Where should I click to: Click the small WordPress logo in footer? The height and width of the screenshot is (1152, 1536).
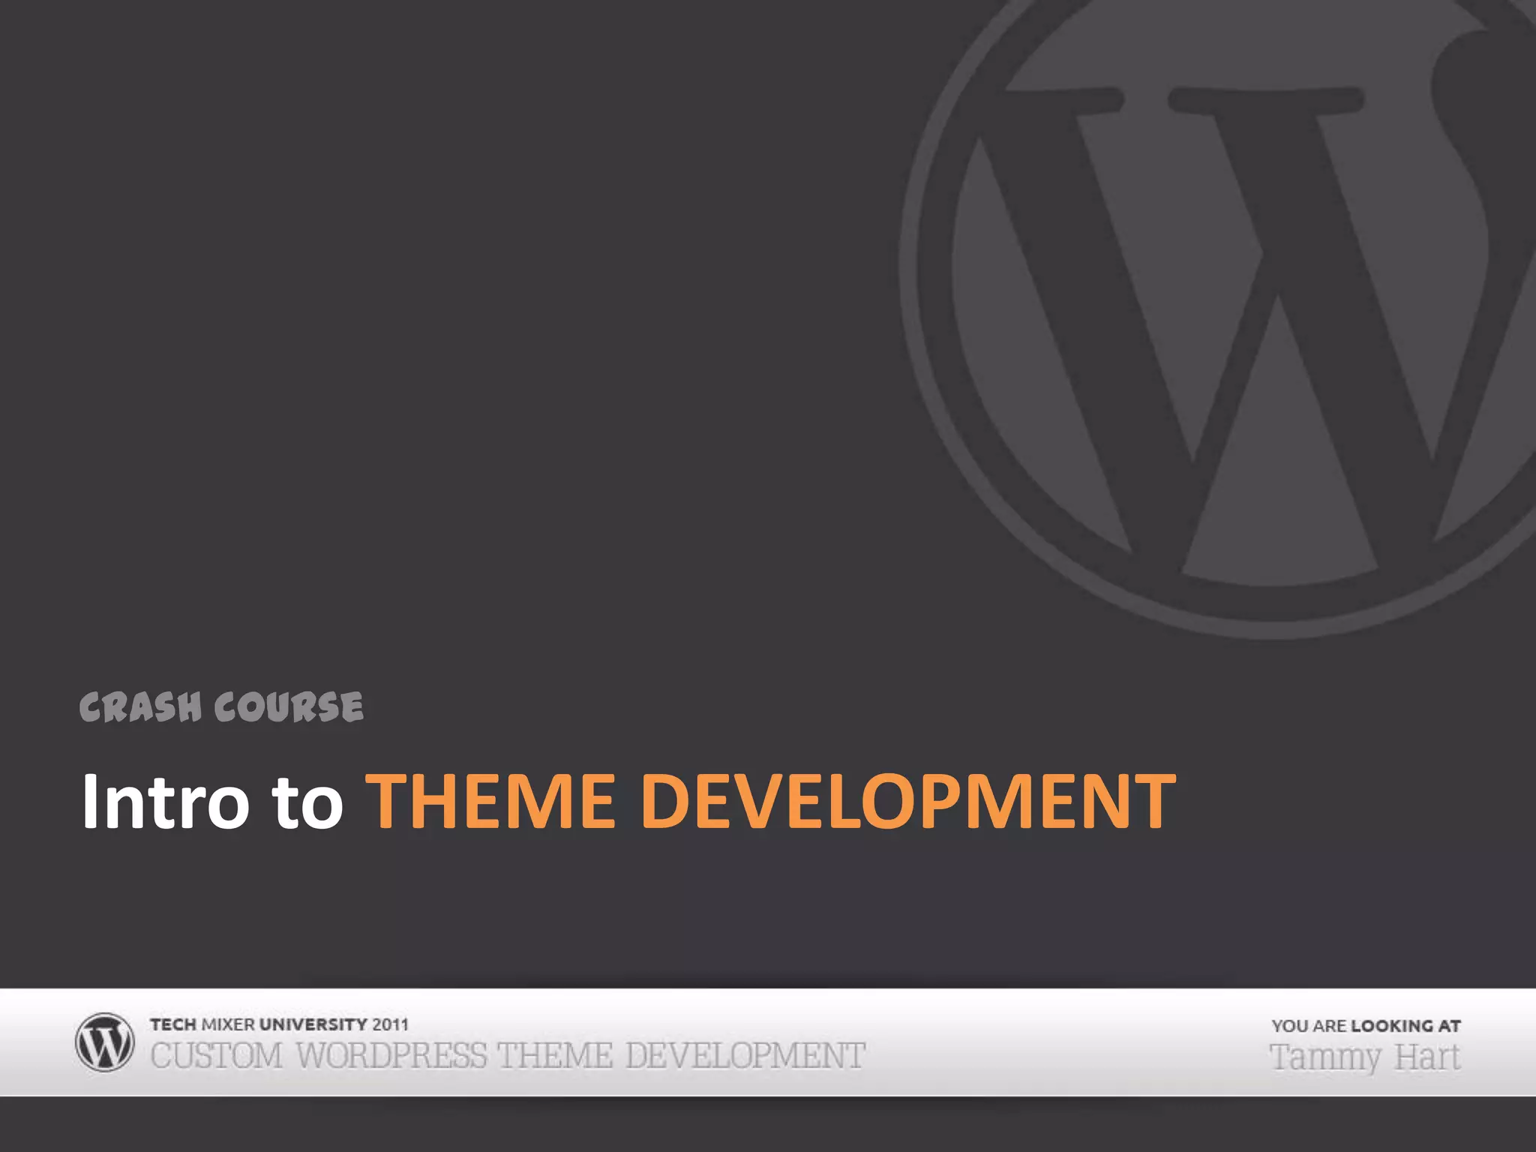click(x=104, y=1042)
